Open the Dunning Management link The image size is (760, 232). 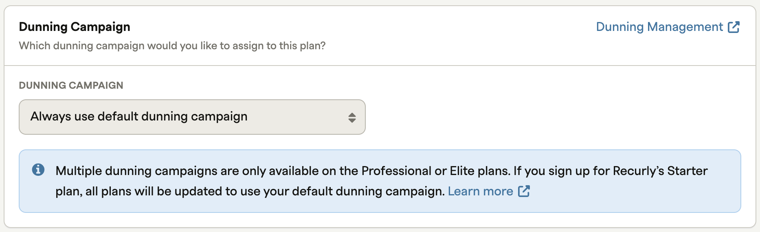click(x=668, y=27)
